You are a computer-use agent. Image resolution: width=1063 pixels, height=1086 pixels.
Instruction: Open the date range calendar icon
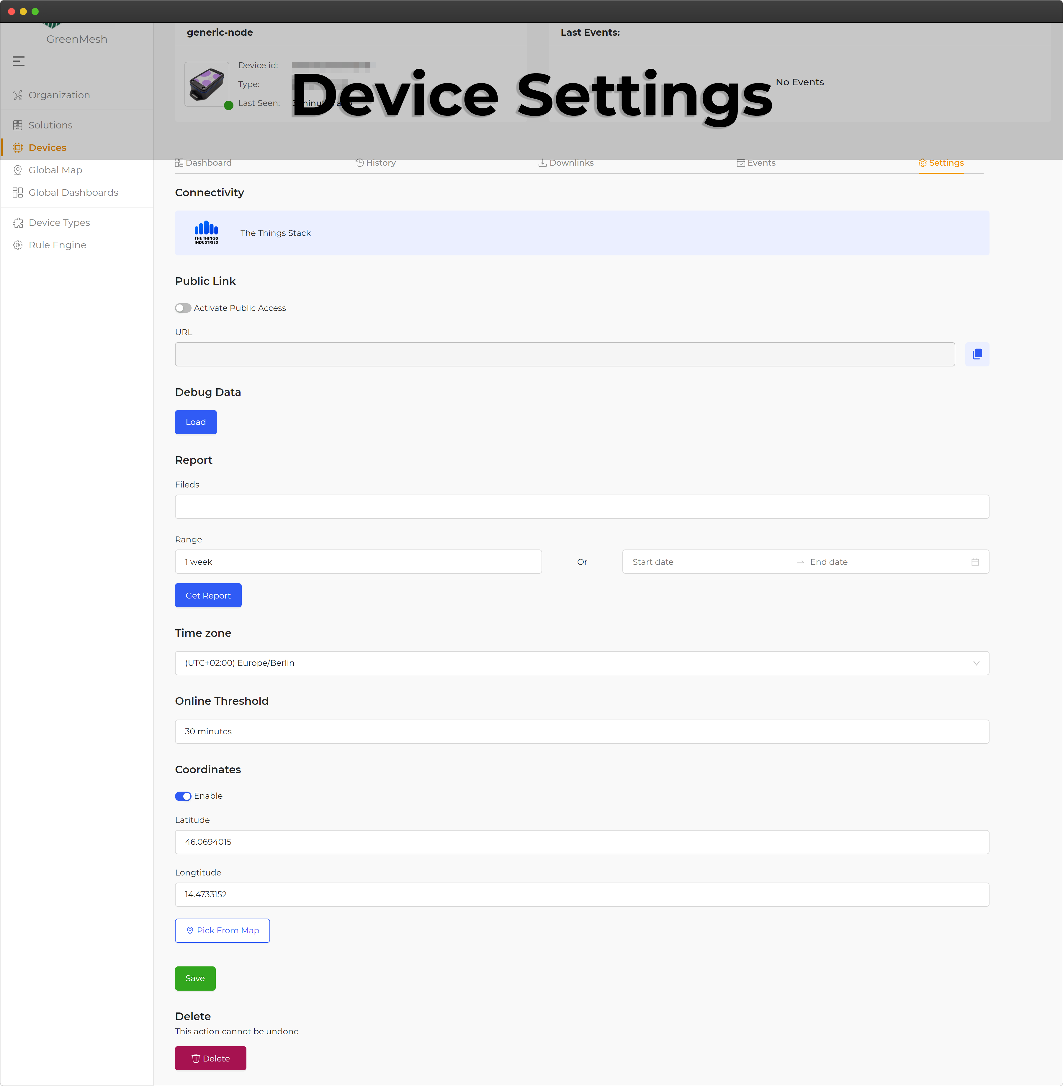(x=975, y=562)
